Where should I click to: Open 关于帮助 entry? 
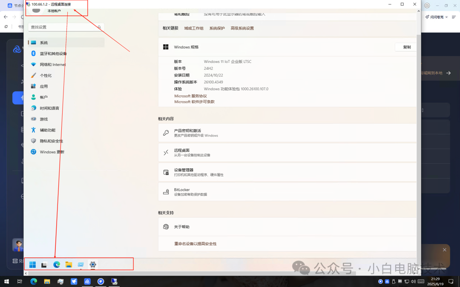(287, 227)
